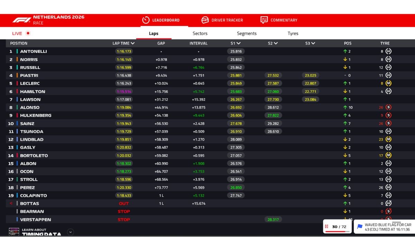This screenshot has width=415, height=252.
Task: Click Russell's +6.764 interval value
Action: pyautogui.click(x=199, y=67)
